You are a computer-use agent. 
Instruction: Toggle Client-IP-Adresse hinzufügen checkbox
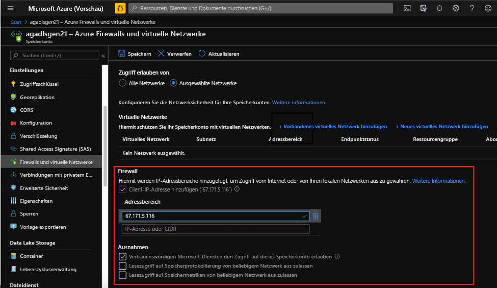(122, 189)
